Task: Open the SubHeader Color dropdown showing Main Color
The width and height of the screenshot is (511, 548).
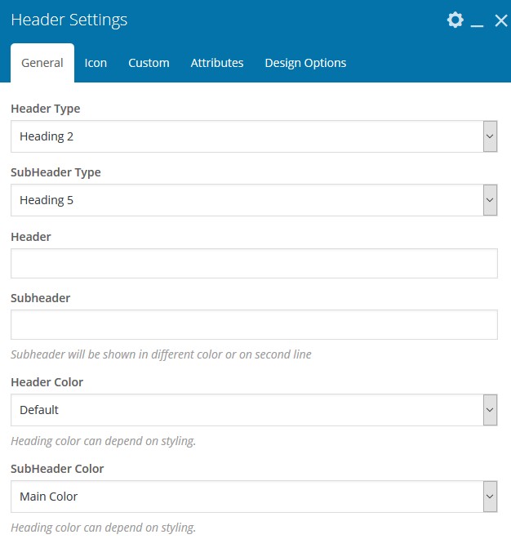Action: [x=254, y=497]
